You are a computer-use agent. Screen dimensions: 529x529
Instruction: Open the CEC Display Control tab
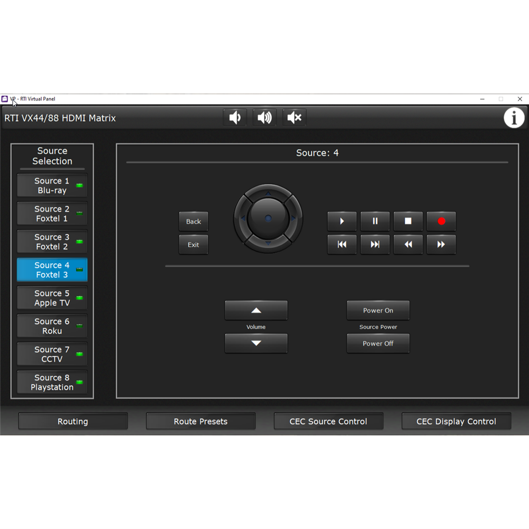[x=456, y=422]
